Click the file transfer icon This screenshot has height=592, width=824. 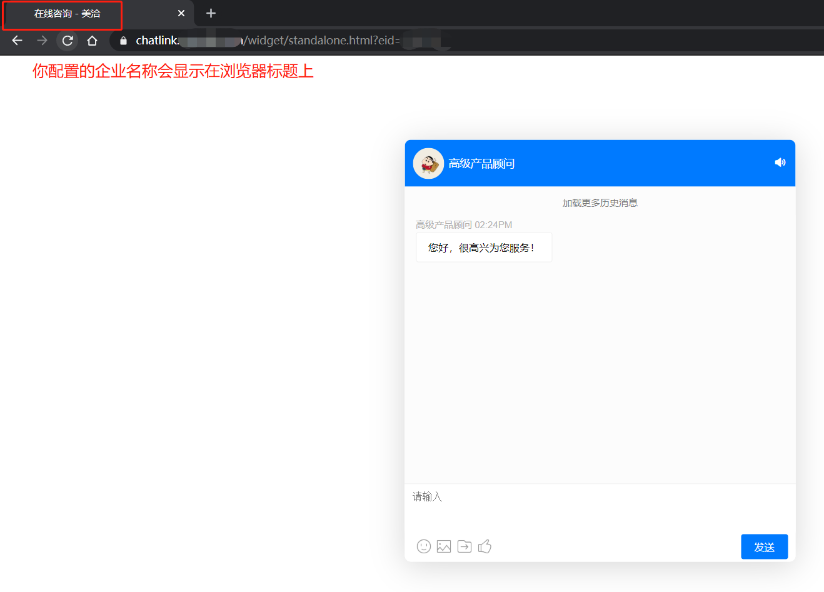465,546
